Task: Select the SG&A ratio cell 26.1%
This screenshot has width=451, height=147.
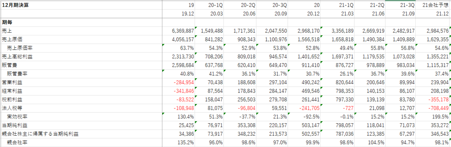Action: (347, 74)
